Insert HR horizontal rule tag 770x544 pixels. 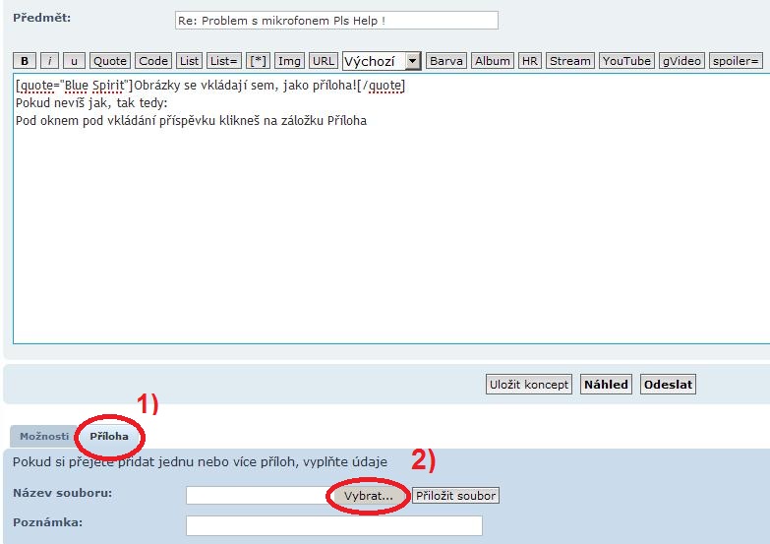[529, 61]
